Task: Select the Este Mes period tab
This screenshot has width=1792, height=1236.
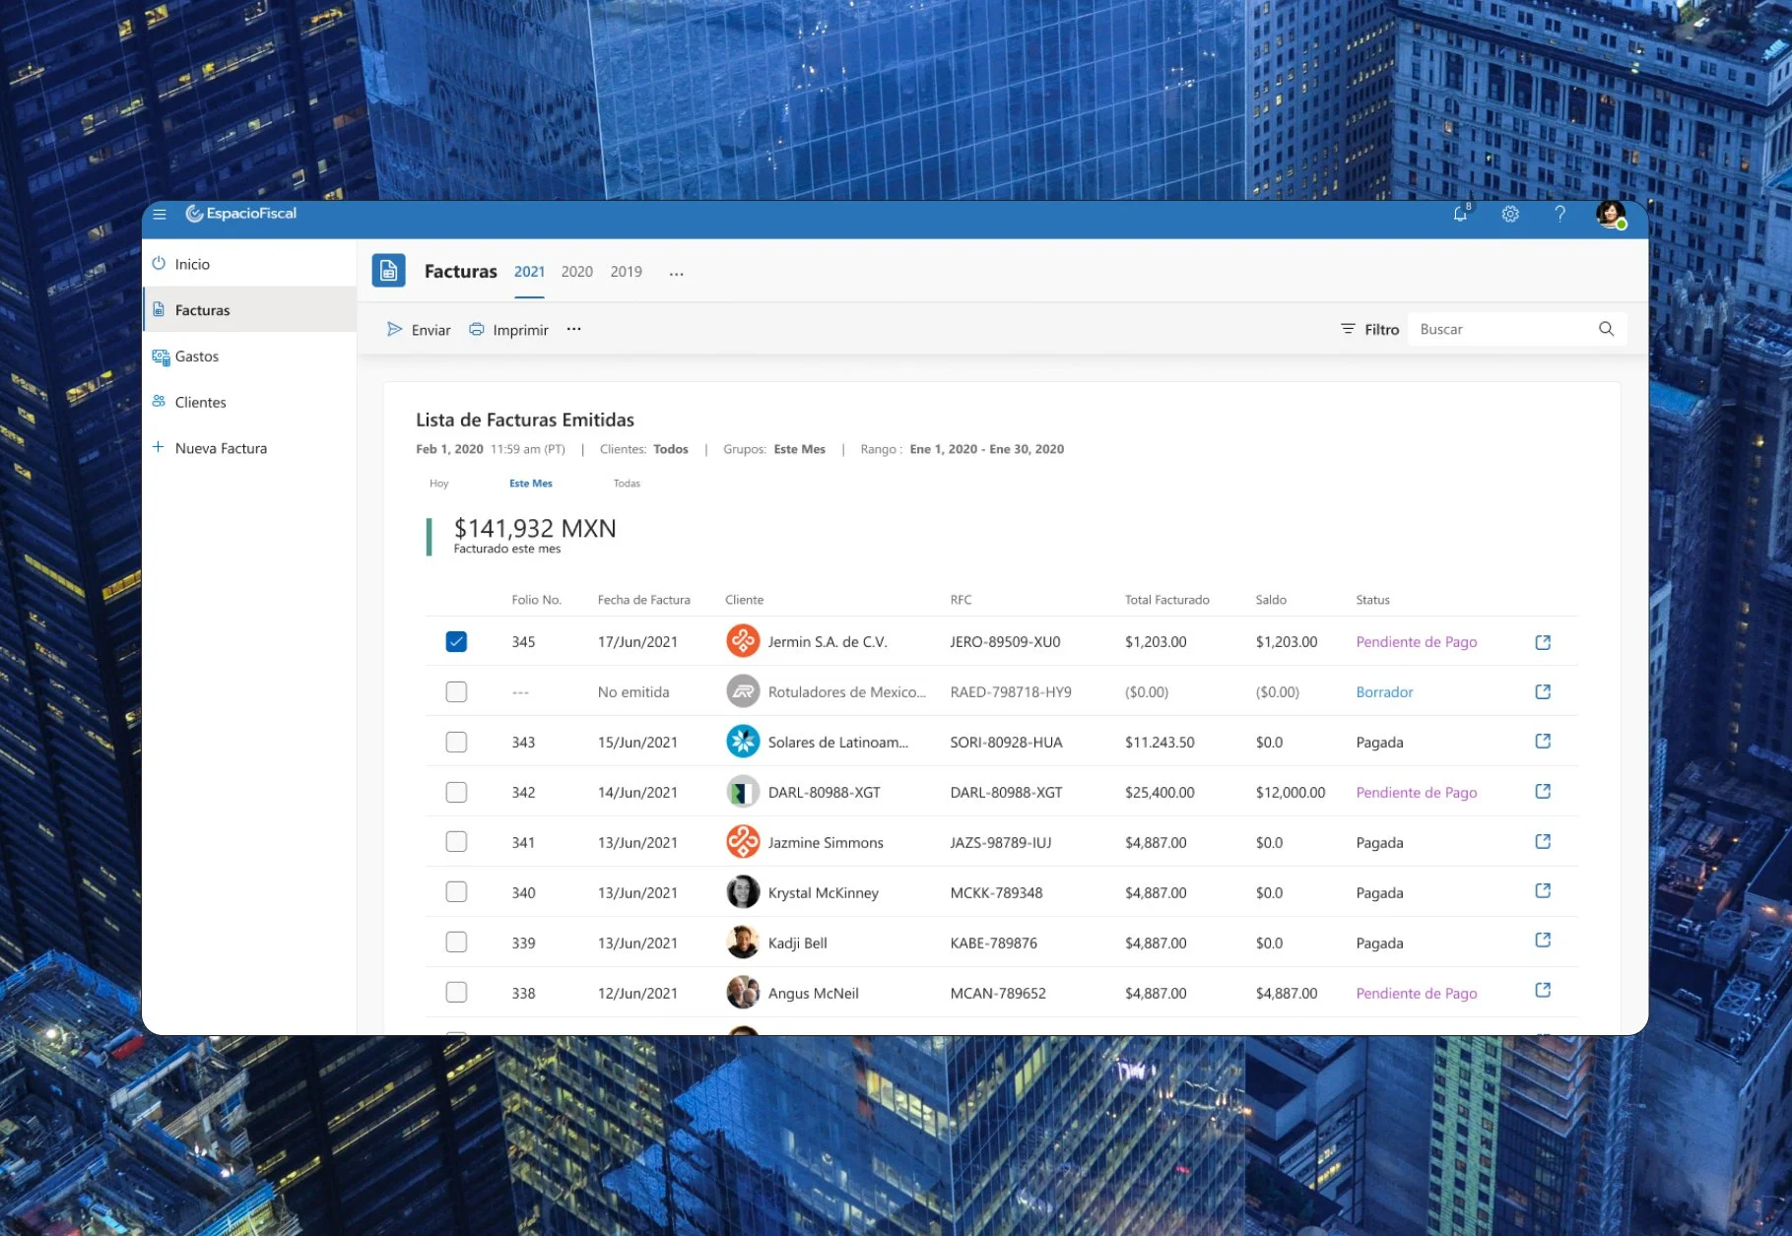Action: pyautogui.click(x=530, y=484)
